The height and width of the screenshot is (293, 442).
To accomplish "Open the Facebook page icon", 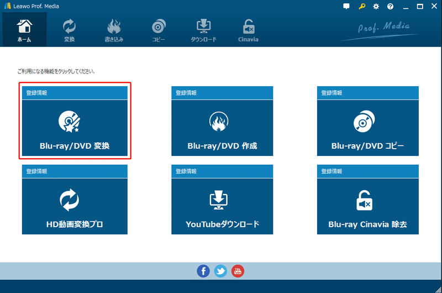I will (x=203, y=271).
